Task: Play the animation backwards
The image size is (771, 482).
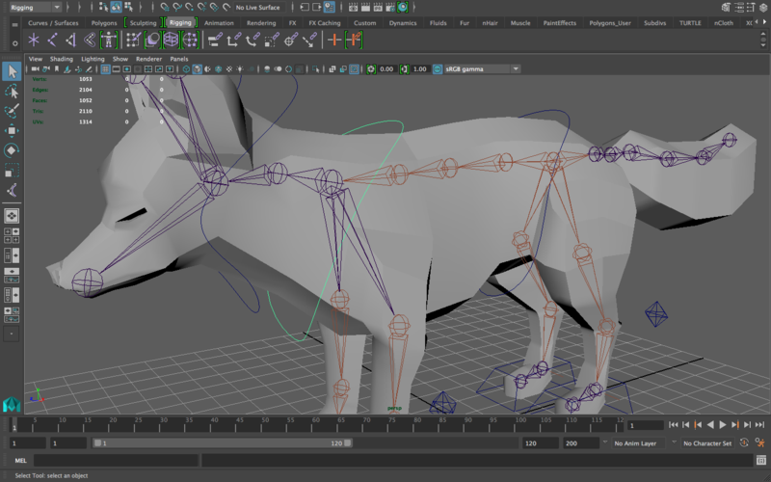Action: [x=710, y=425]
